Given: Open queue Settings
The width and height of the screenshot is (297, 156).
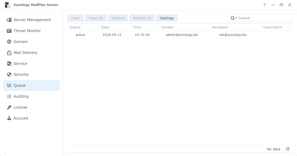Looking at the screenshot, I should tap(167, 18).
